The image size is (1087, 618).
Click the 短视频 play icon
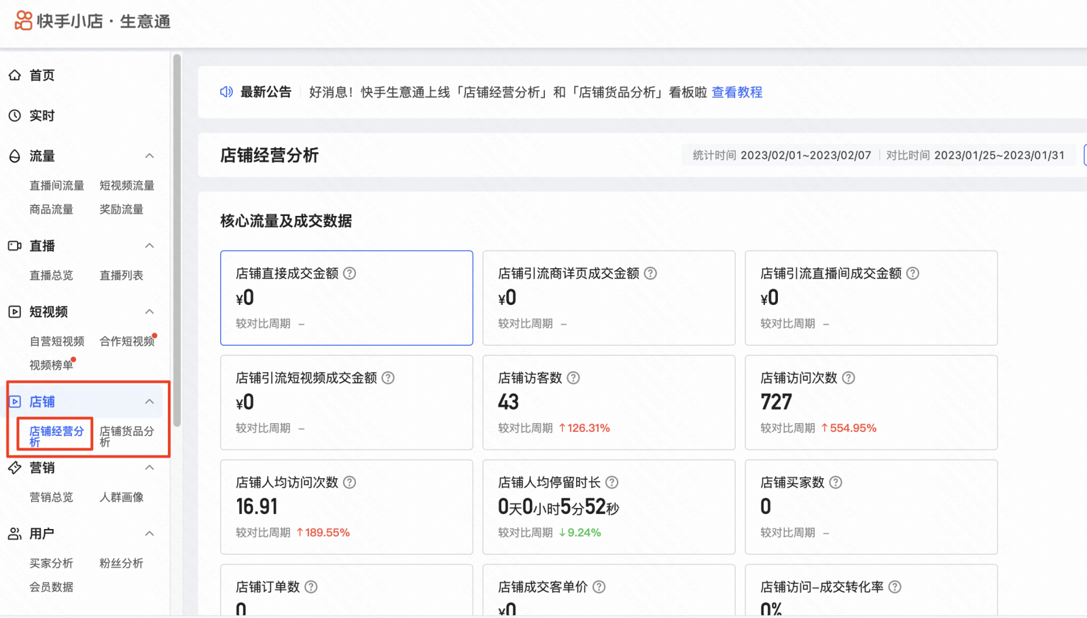[15, 312]
